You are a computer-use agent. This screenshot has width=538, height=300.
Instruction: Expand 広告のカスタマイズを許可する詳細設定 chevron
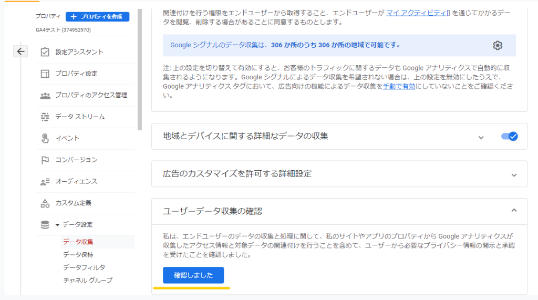pyautogui.click(x=514, y=175)
